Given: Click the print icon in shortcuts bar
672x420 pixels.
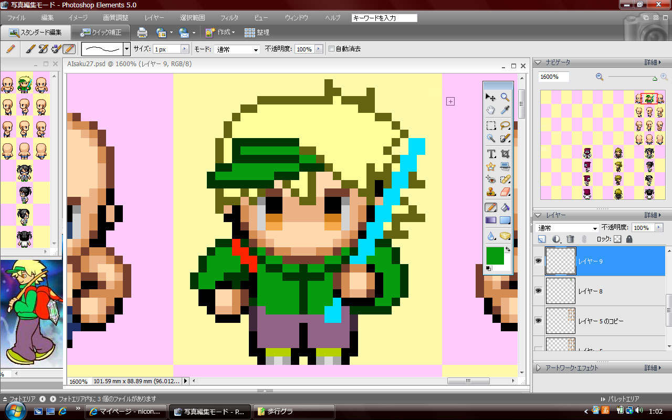Looking at the screenshot, I should 142,33.
